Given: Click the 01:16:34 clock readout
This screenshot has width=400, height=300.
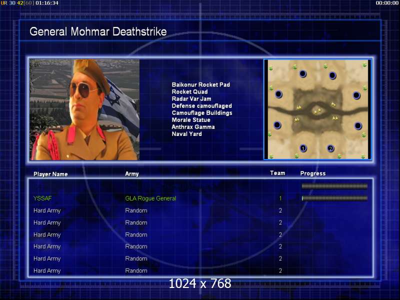Looking at the screenshot, I should coord(47,3).
